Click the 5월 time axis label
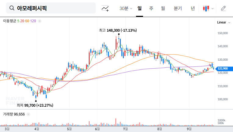 [69, 129]
